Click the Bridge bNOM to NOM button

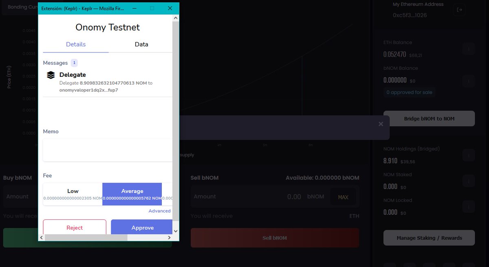click(x=429, y=119)
